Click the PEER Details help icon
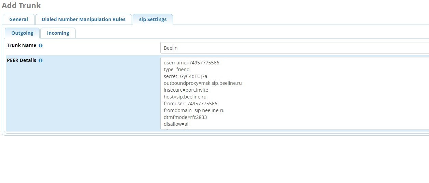The image size is (429, 183). pos(41,61)
